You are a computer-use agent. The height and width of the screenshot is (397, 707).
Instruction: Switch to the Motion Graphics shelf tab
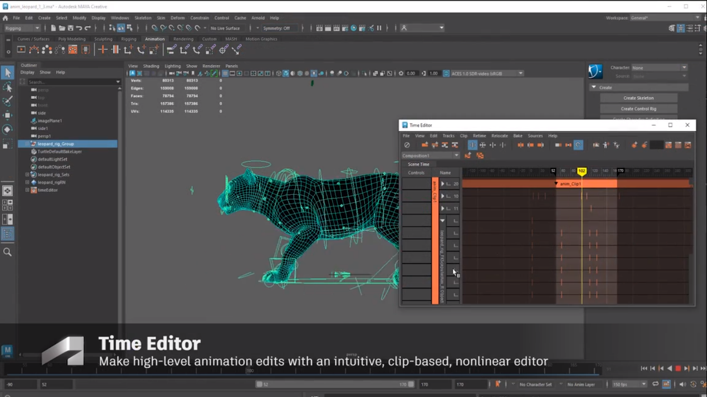pos(261,39)
